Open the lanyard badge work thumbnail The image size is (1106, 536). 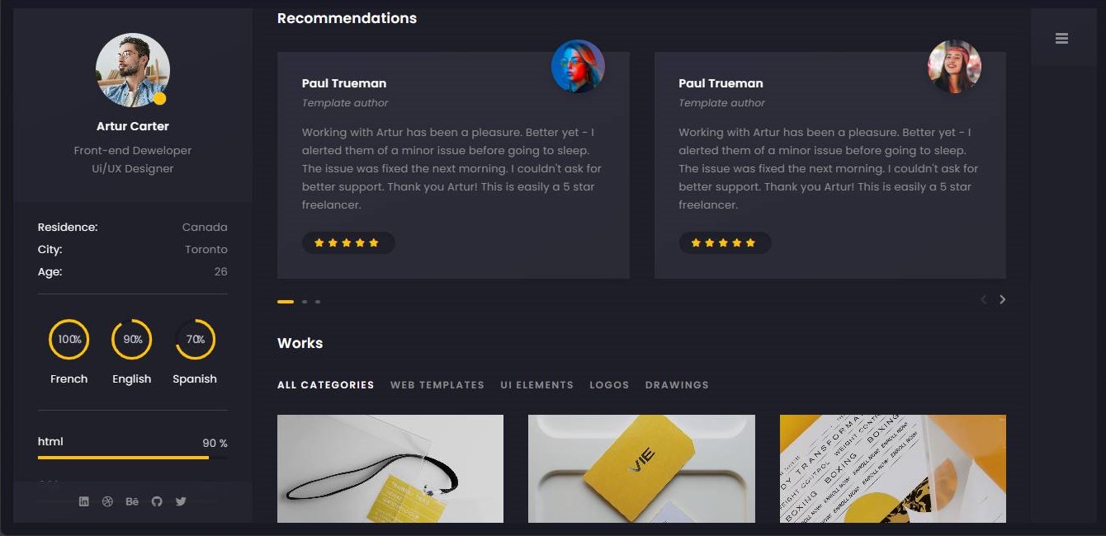coord(390,468)
